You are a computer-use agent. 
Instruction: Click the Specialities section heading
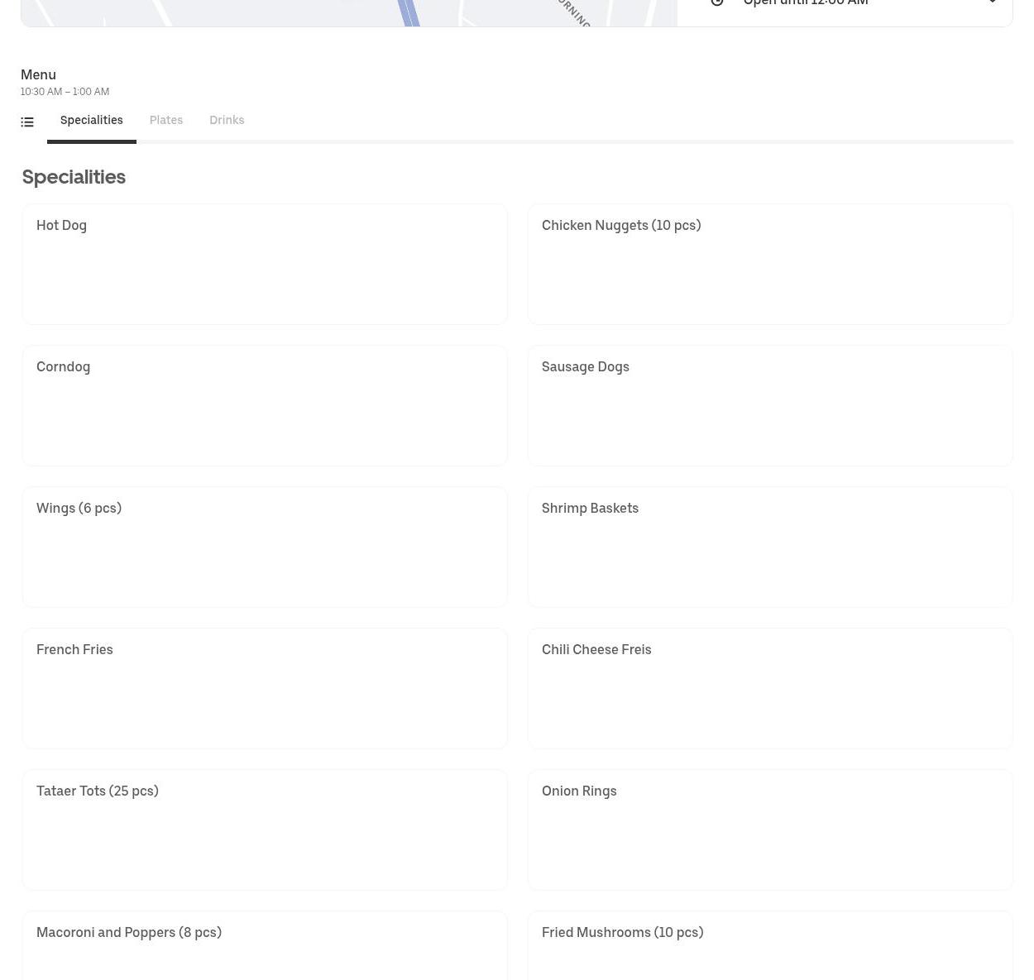pyautogui.click(x=74, y=177)
